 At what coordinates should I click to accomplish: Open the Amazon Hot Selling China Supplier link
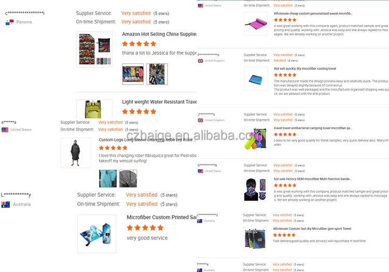[159, 34]
